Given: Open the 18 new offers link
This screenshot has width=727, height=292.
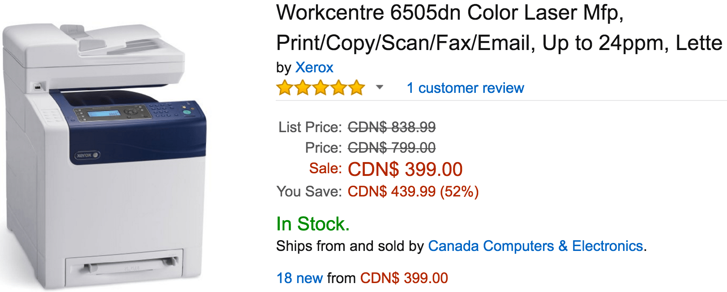Looking at the screenshot, I should [299, 278].
